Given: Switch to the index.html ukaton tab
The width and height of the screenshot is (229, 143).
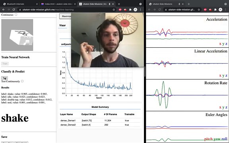Looking at the screenshot, I should click(58, 4).
